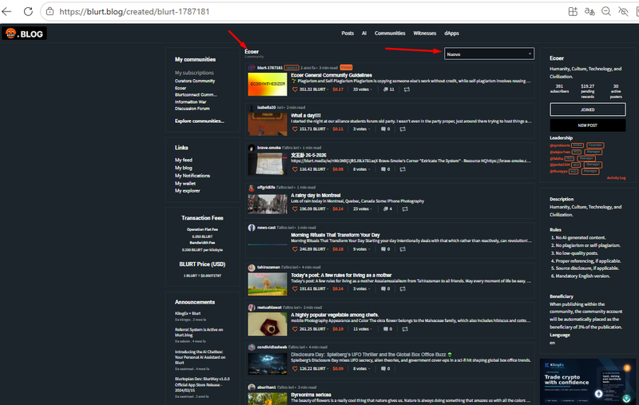Like the brave-smoke post with heart icon

point(295,169)
